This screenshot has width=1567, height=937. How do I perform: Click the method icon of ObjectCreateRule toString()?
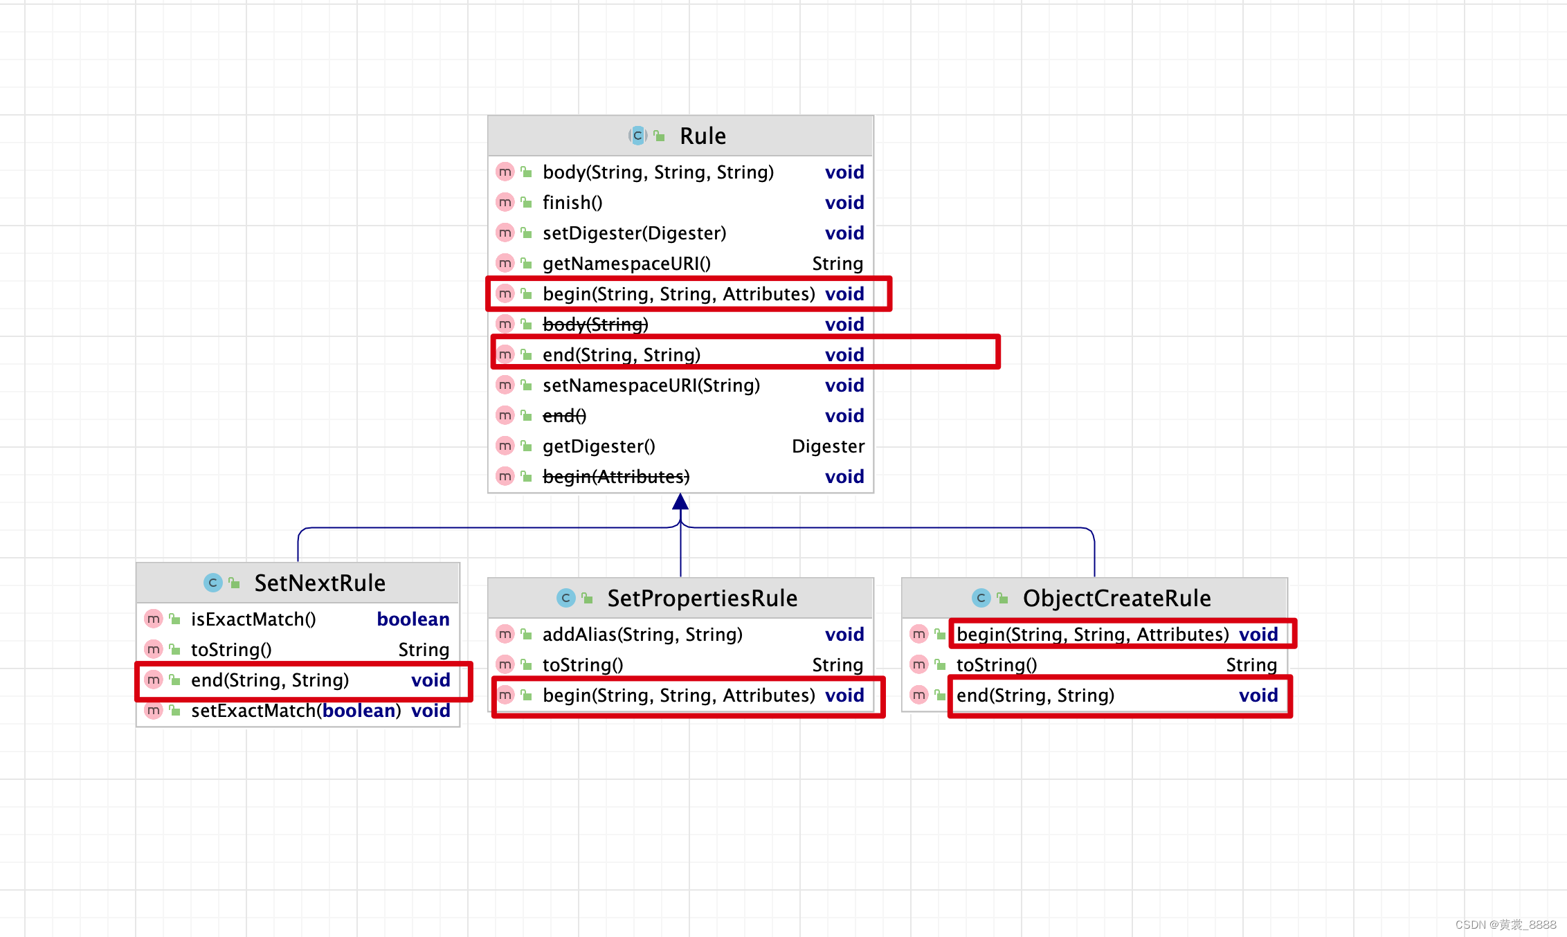click(919, 664)
